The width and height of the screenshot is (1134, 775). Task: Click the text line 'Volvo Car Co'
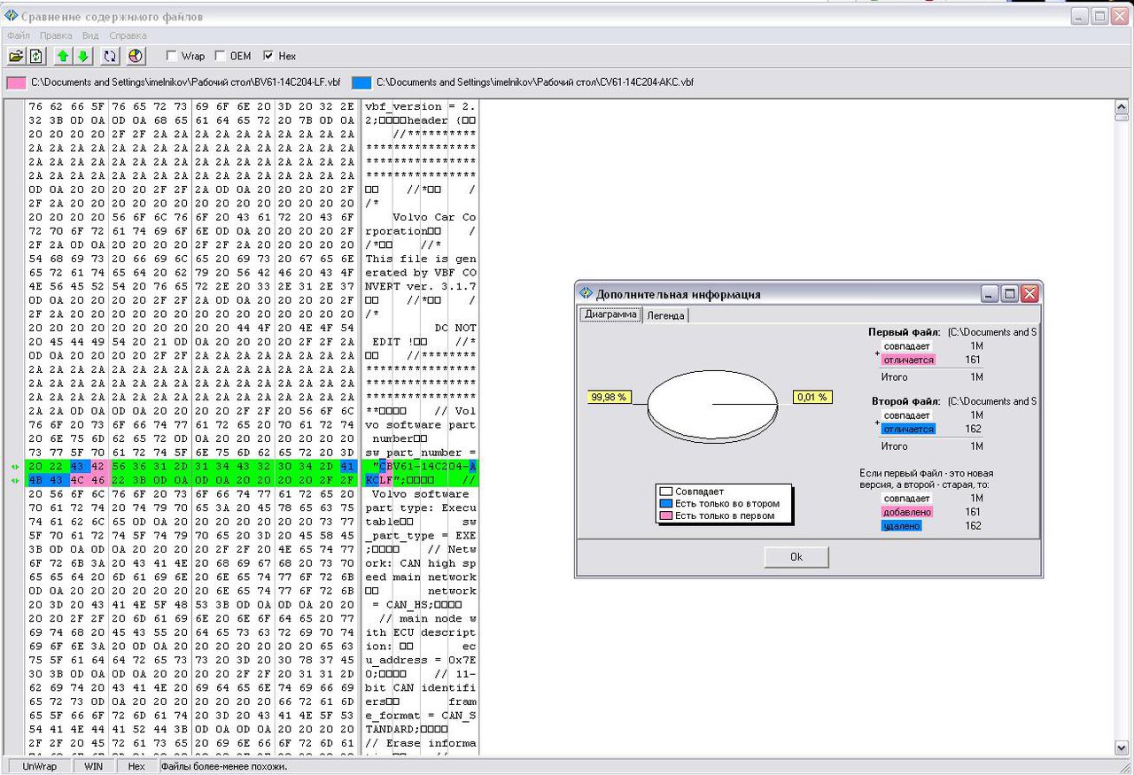(x=434, y=217)
